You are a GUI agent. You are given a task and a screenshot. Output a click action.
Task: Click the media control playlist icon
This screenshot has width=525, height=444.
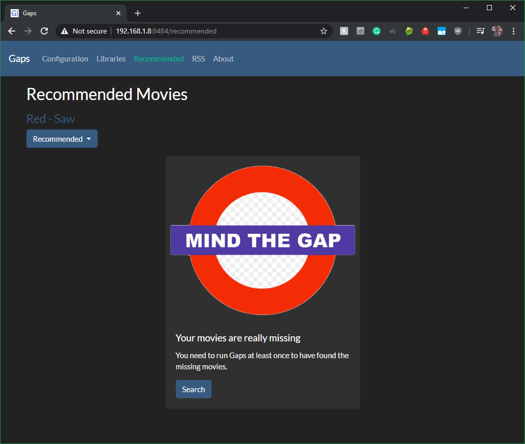pos(480,31)
